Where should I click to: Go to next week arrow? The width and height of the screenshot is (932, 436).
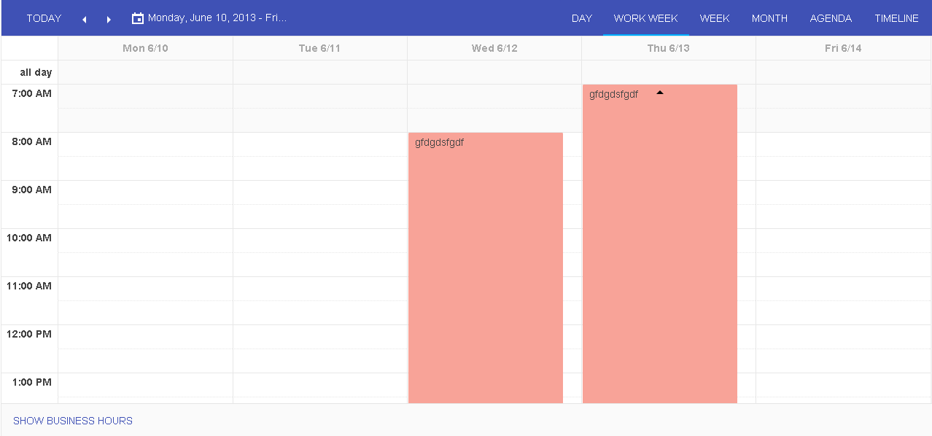click(109, 19)
